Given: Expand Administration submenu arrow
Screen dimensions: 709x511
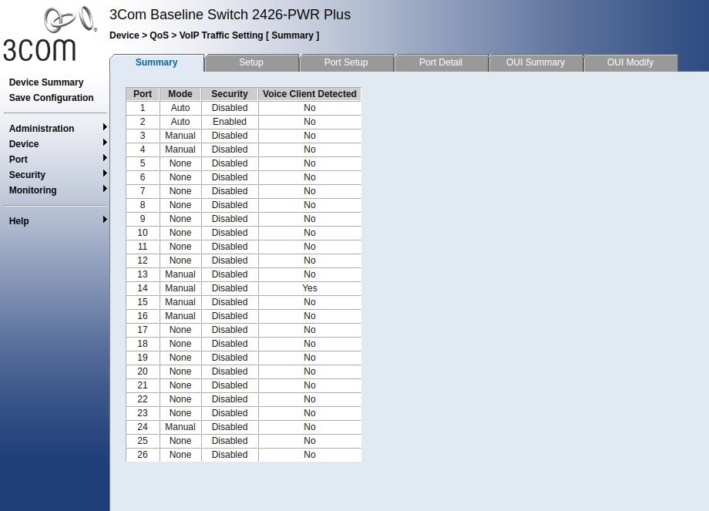Looking at the screenshot, I should click(x=105, y=127).
